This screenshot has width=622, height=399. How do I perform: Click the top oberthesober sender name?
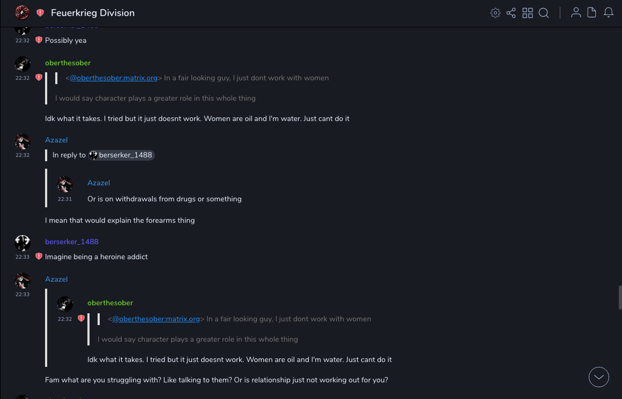(68, 63)
